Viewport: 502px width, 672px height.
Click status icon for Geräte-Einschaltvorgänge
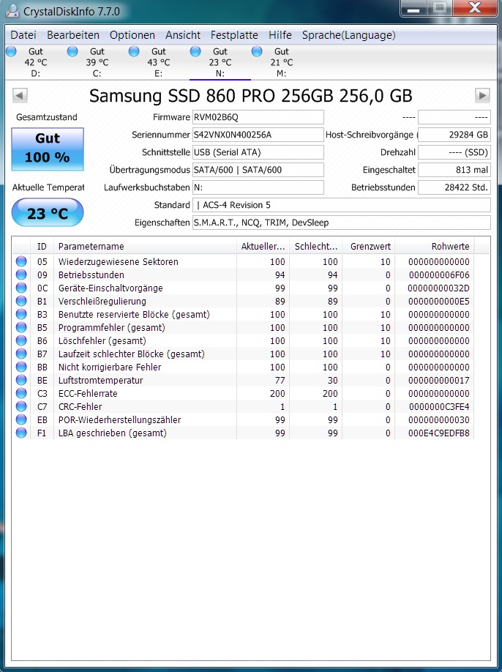(x=21, y=288)
